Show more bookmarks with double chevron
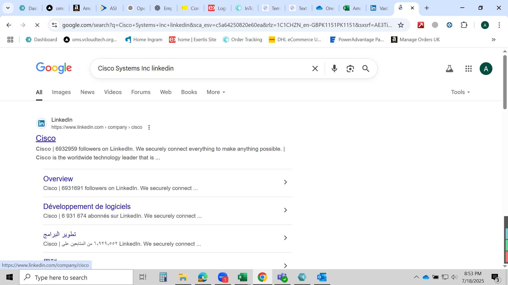The image size is (508, 285). (493, 40)
